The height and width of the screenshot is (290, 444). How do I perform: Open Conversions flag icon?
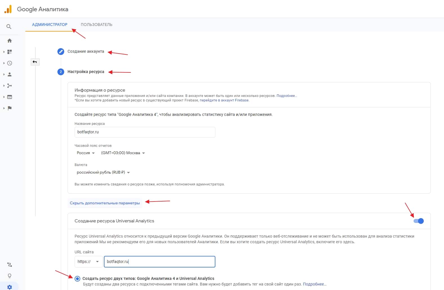point(10,108)
